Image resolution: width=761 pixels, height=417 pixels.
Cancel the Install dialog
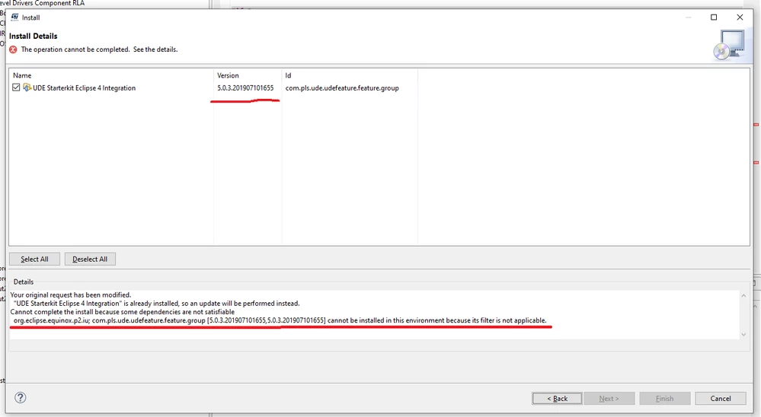[x=720, y=399]
